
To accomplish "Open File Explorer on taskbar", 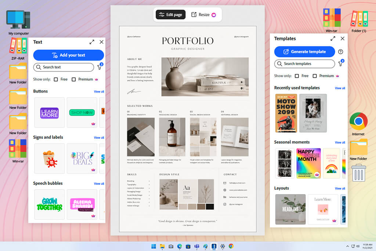I will 162,246.
